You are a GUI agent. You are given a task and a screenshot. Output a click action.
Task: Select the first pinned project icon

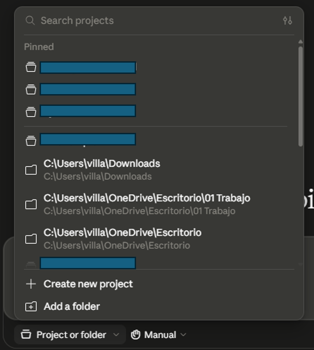[31, 67]
